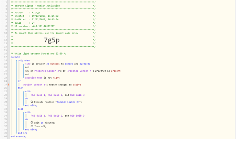Click the 'end execute;' statement
The image size is (237, 141).
[19, 137]
